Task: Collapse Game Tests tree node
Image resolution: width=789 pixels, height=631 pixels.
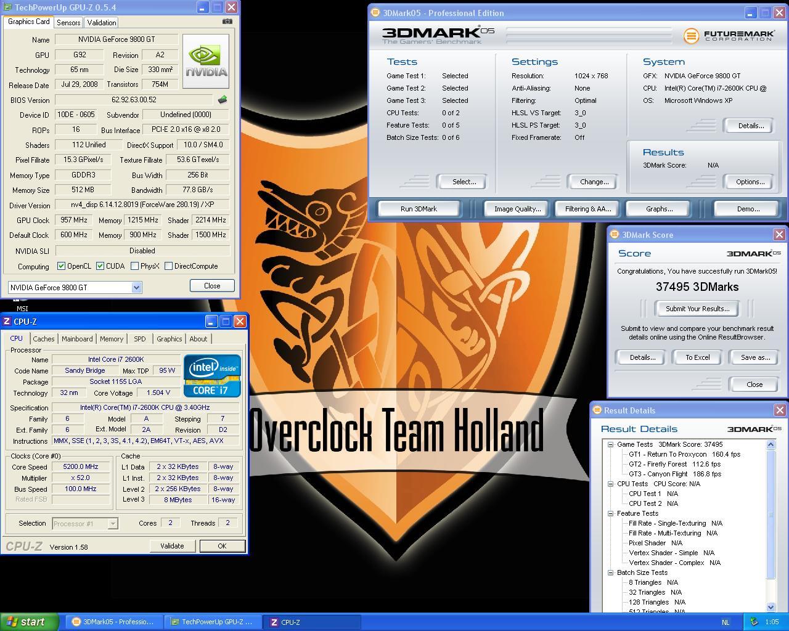Action: (610, 444)
